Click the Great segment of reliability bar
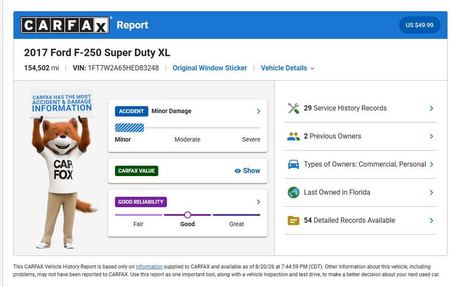470x287 pixels. (x=236, y=215)
